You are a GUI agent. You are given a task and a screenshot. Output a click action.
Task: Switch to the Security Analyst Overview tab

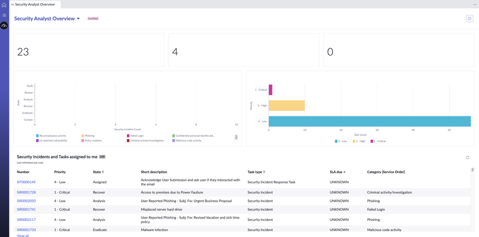35,5
